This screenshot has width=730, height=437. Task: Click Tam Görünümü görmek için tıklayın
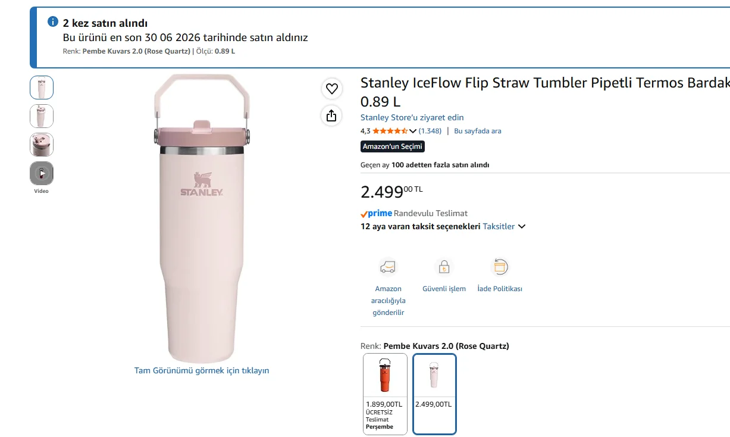(202, 370)
